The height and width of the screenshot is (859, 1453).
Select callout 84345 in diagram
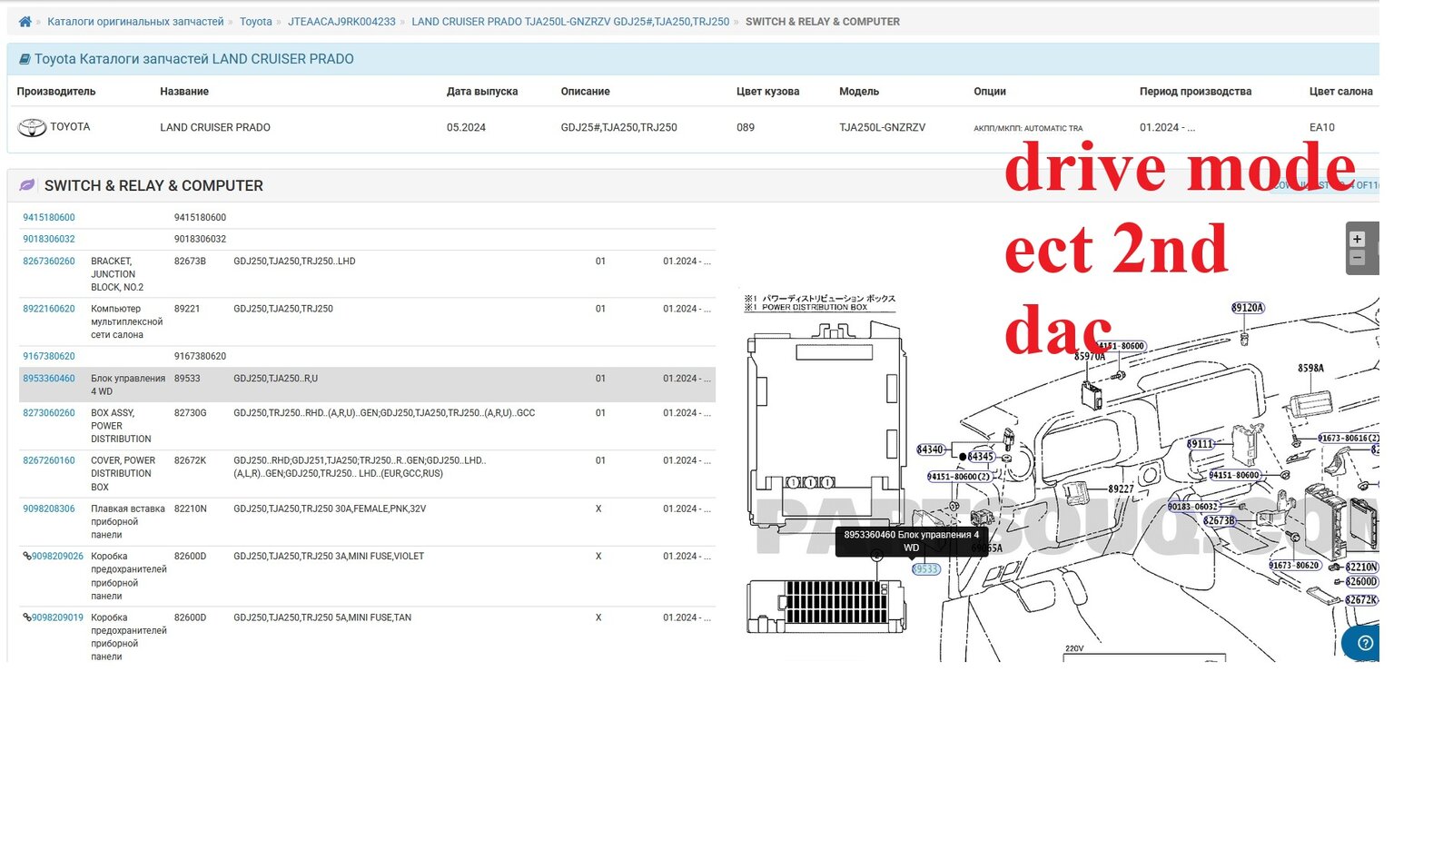[981, 457]
